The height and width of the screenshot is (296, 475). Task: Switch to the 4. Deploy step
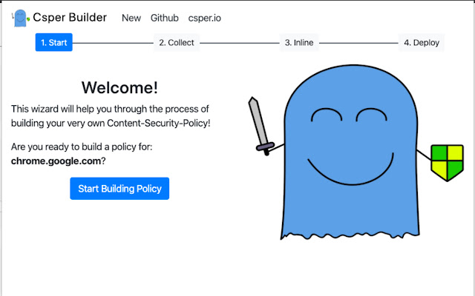pos(422,43)
